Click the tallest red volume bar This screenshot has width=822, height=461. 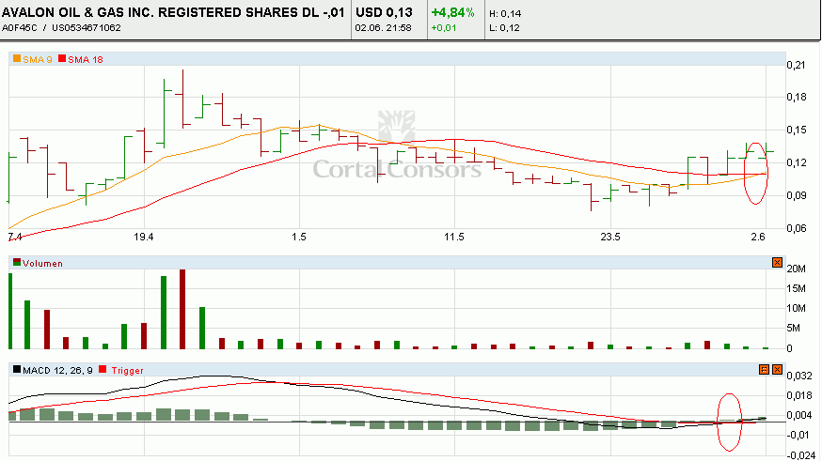pyautogui.click(x=182, y=309)
